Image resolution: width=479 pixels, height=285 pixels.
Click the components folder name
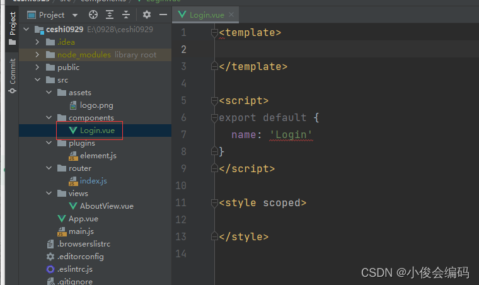pyautogui.click(x=91, y=118)
